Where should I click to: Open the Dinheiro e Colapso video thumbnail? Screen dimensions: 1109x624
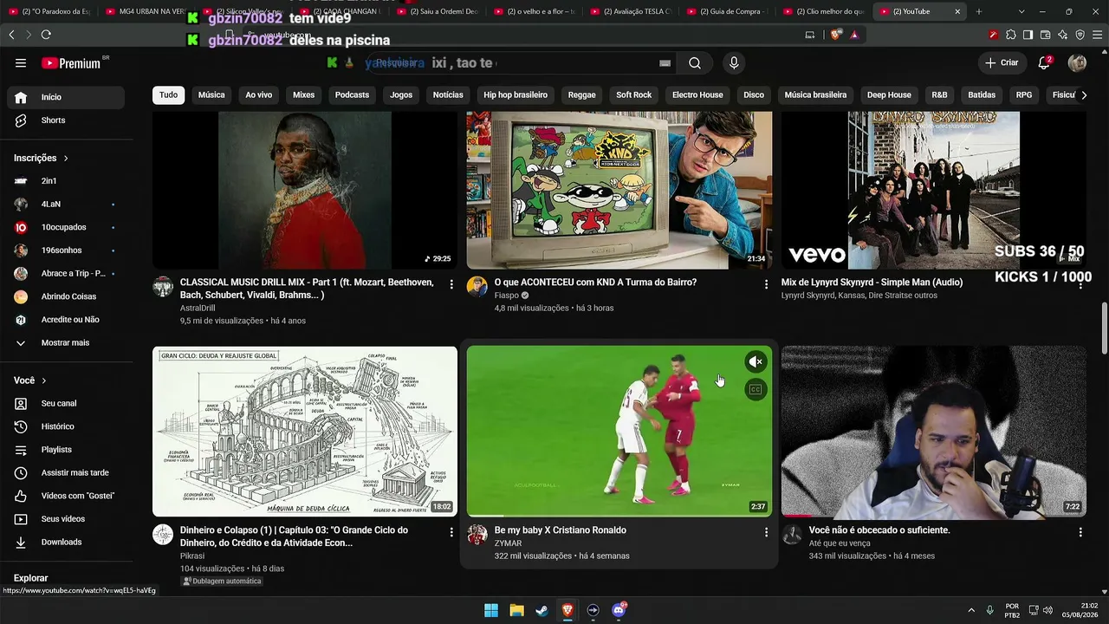click(305, 432)
